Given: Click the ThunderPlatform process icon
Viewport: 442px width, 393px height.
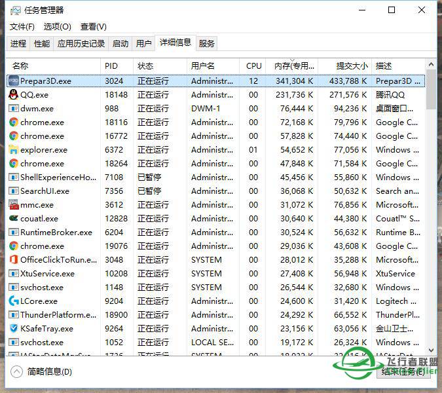Looking at the screenshot, I should click(x=14, y=314).
